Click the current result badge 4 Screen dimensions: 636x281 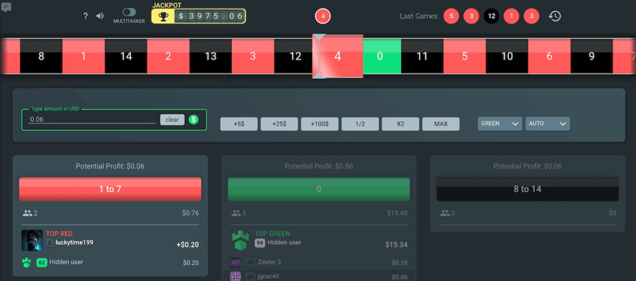(323, 16)
